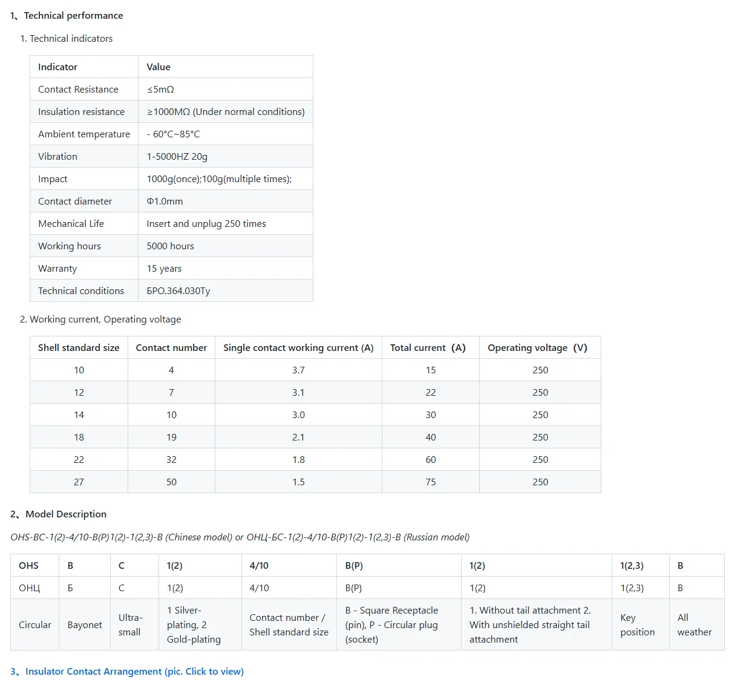Image resolution: width=749 pixels, height=688 pixels.
Task: Click the Mechanical Life value cell
Action: coord(226,223)
